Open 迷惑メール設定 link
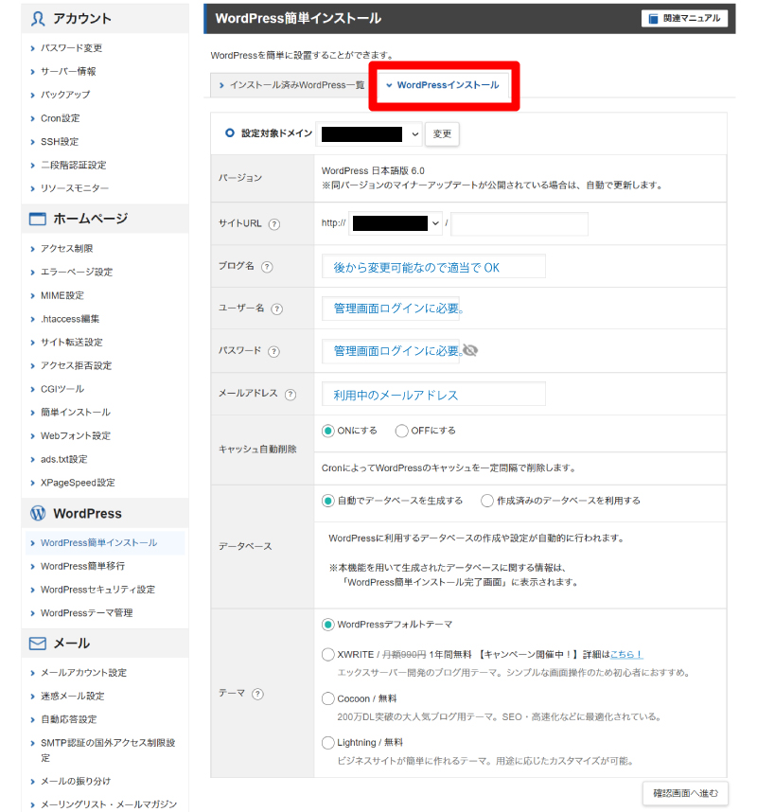 click(x=73, y=696)
